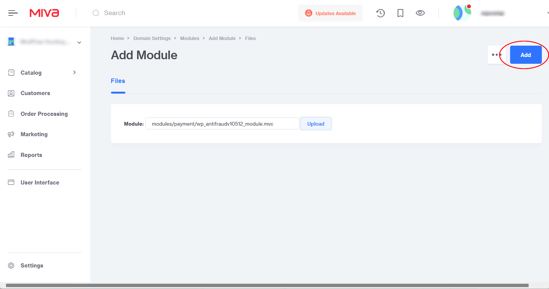Select the Customers sidebar item
This screenshot has height=289, width=549.
point(35,93)
